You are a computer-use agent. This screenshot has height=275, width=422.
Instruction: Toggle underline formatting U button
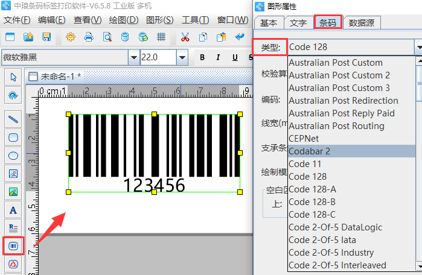pyautogui.click(x=235, y=57)
